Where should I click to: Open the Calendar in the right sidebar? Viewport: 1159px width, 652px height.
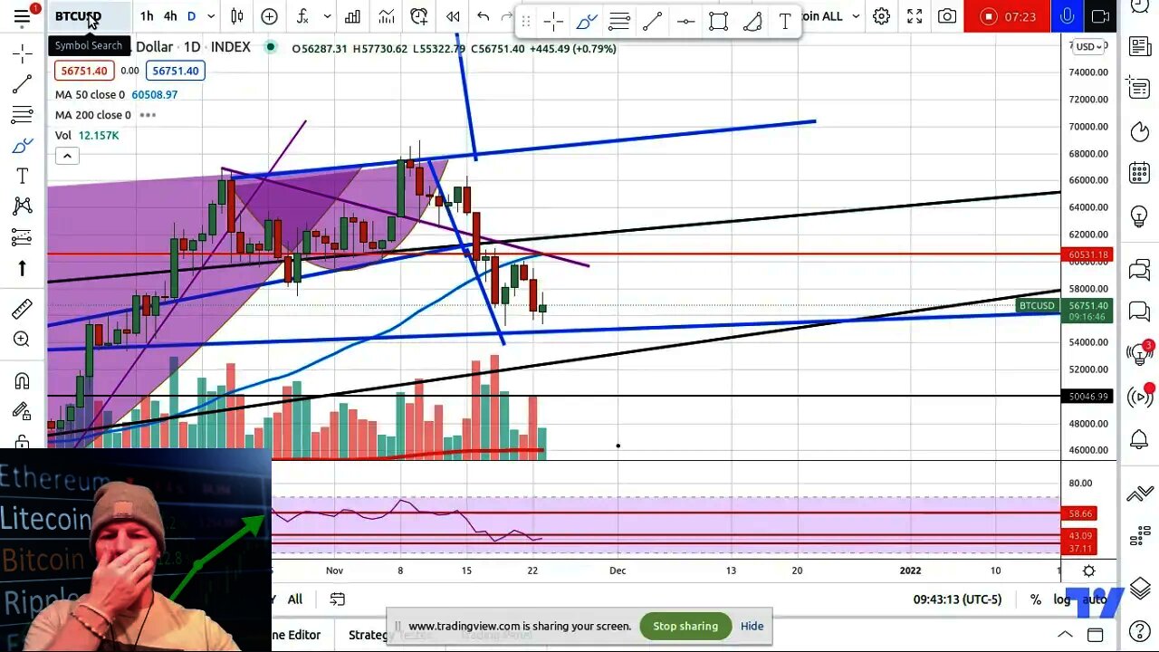pos(1140,173)
